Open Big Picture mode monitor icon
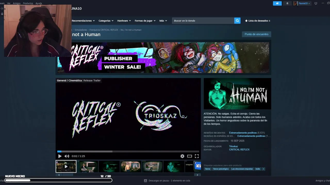This screenshot has width=330, height=185. (x=316, y=3)
